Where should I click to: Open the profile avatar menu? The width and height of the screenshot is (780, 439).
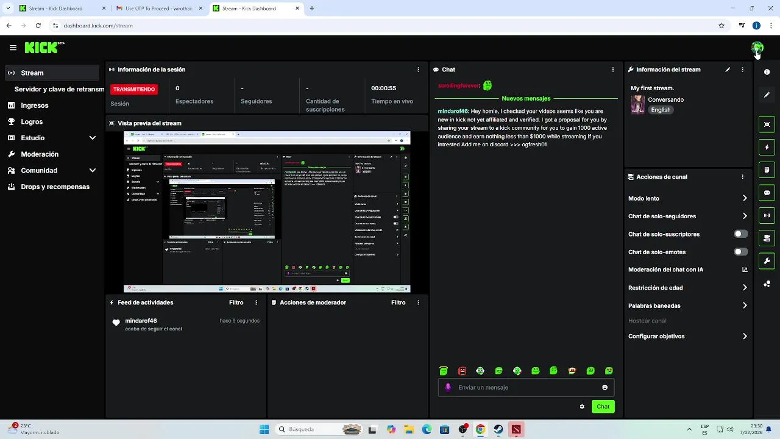[x=757, y=48]
